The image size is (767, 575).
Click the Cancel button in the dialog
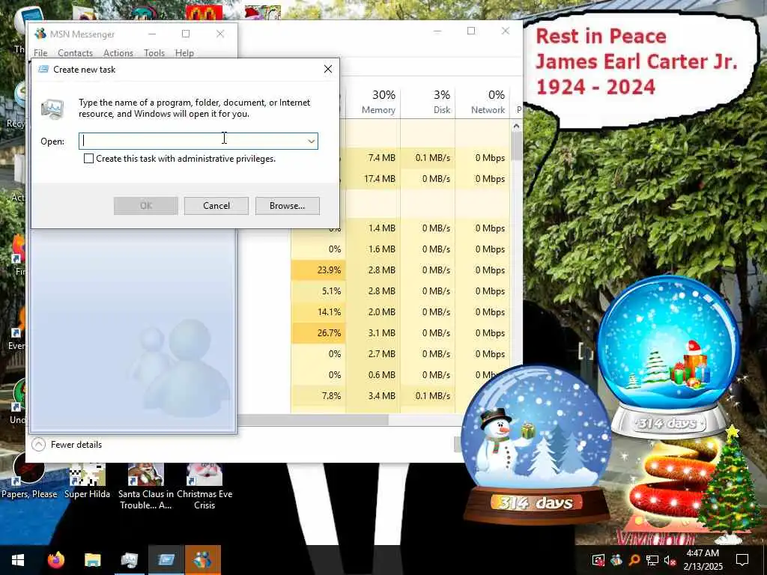click(216, 206)
